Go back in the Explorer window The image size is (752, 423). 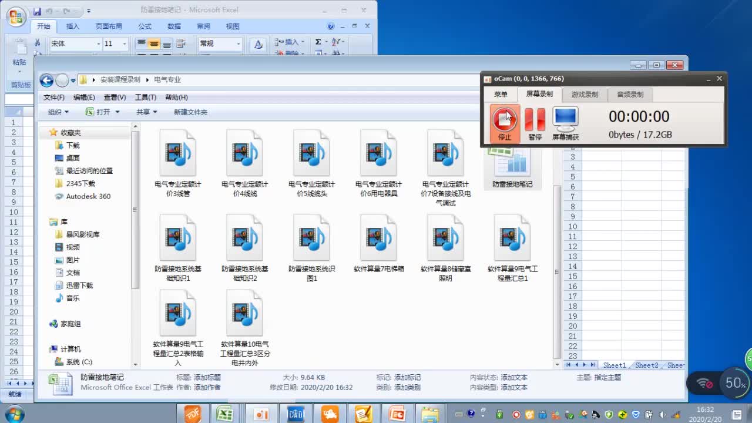(46, 80)
